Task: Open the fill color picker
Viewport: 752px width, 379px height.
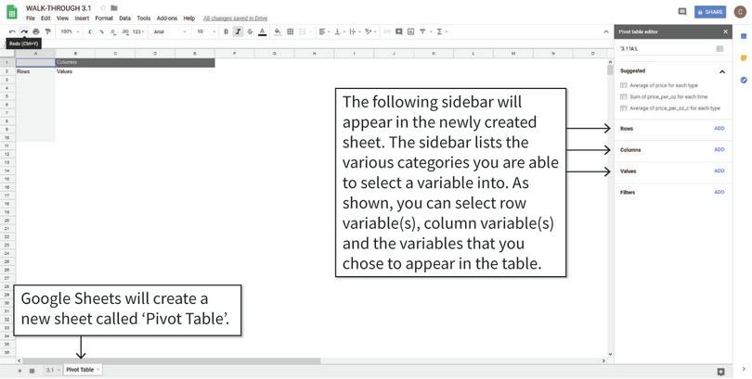Action: [x=278, y=32]
